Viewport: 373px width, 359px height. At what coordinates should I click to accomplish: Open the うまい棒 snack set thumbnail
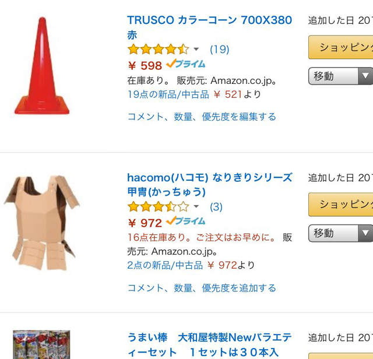(x=41, y=344)
